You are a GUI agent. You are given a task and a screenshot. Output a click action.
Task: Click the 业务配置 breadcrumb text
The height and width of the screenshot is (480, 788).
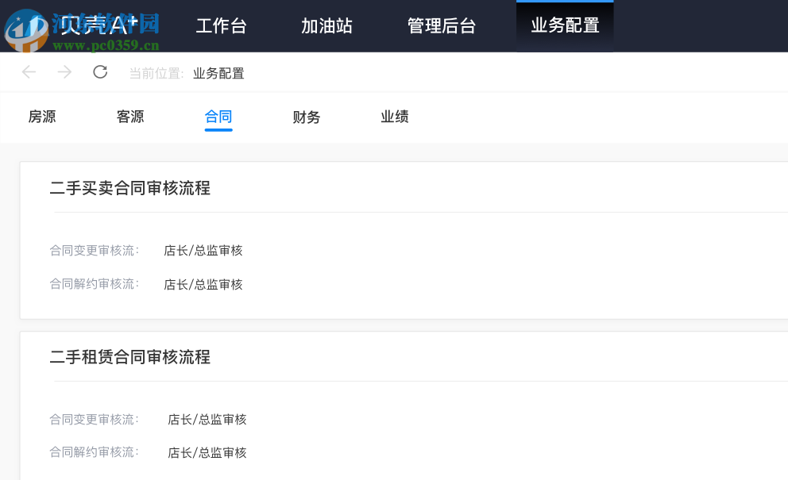coord(218,73)
